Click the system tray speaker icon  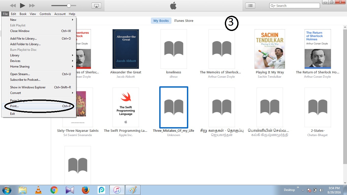[x=321, y=190]
